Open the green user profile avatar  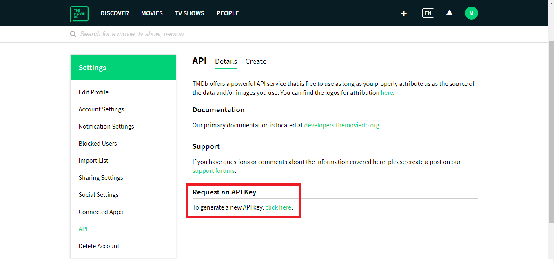tap(471, 13)
